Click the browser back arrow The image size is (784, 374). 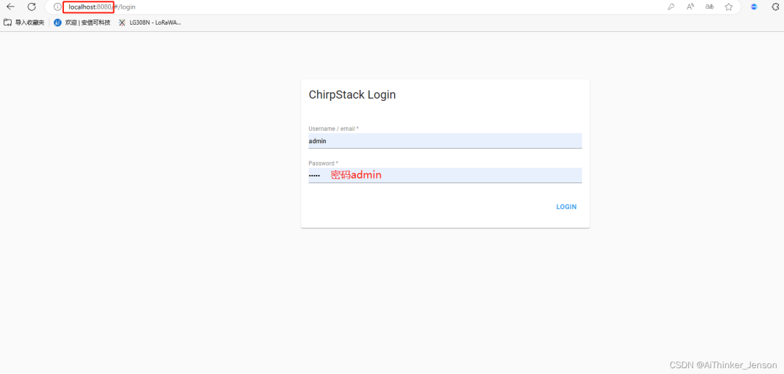click(x=10, y=7)
